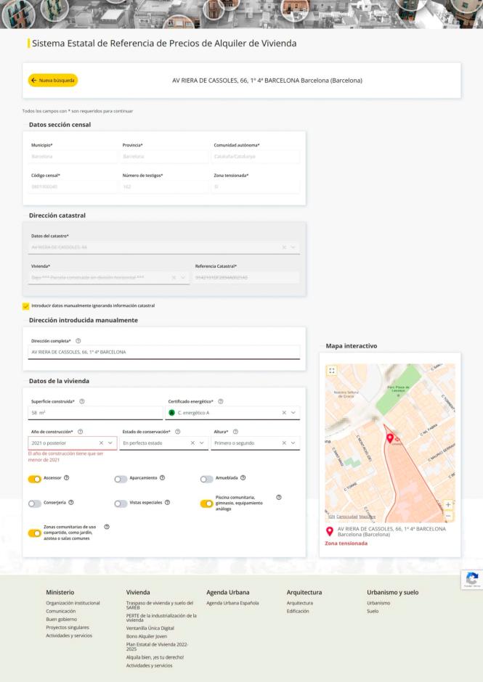Click the red location pin on map
The height and width of the screenshot is (682, 483).
390,438
